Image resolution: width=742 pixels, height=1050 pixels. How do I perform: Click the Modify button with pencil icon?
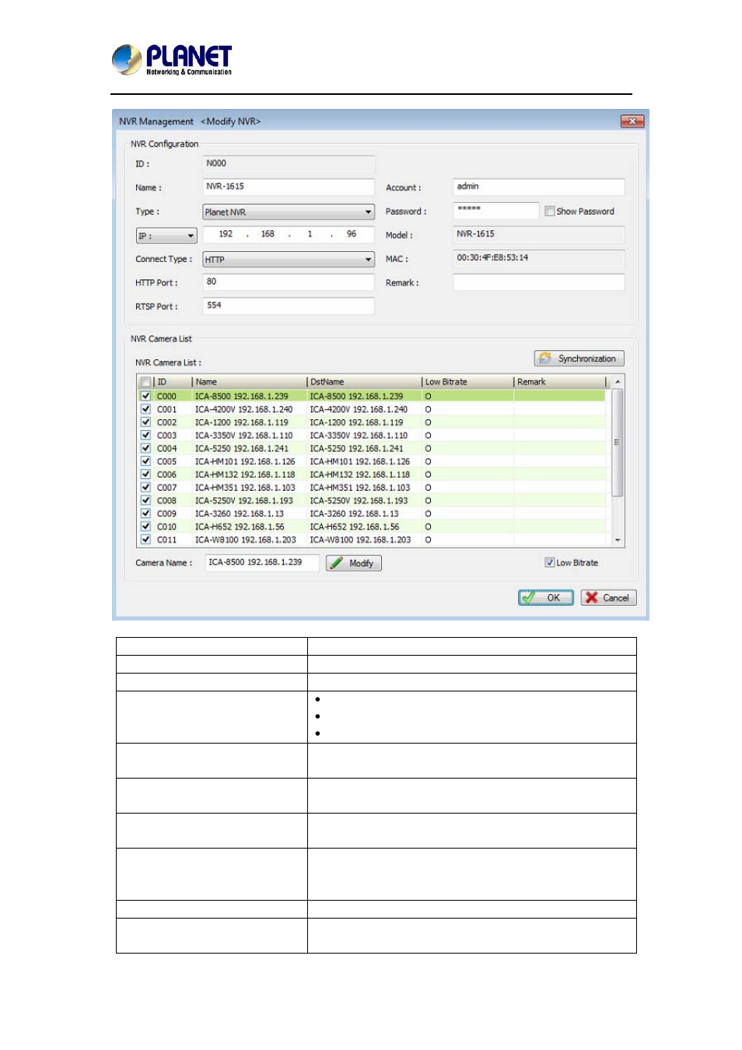point(354,563)
